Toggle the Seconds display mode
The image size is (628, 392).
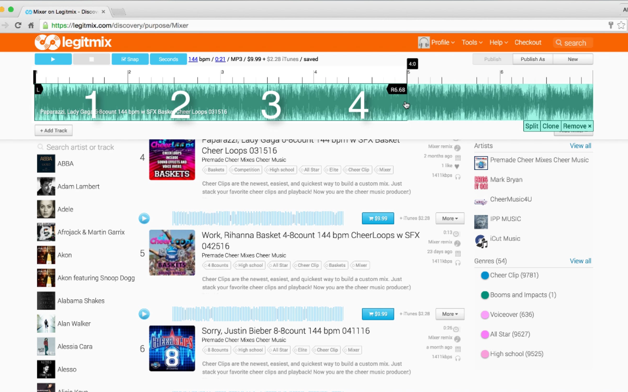coord(168,59)
